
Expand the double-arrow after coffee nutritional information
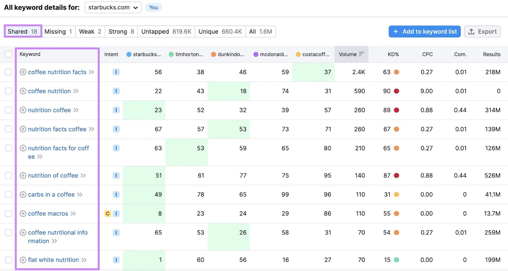pos(54,241)
